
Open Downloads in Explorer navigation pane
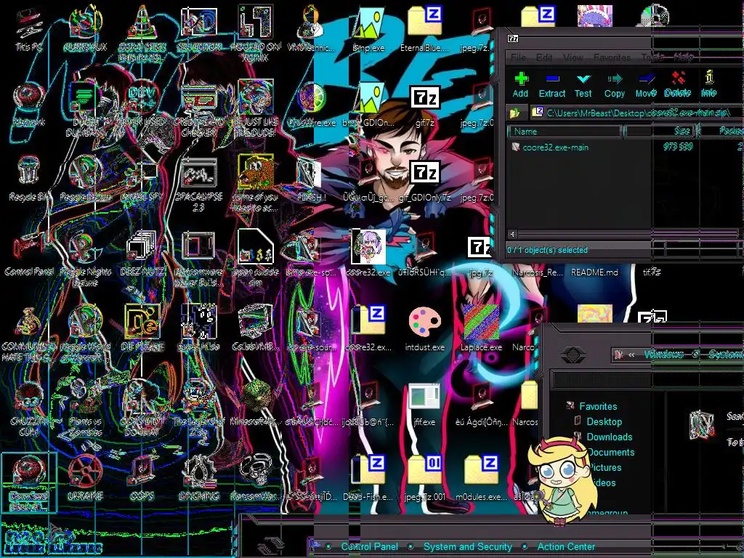610,437
